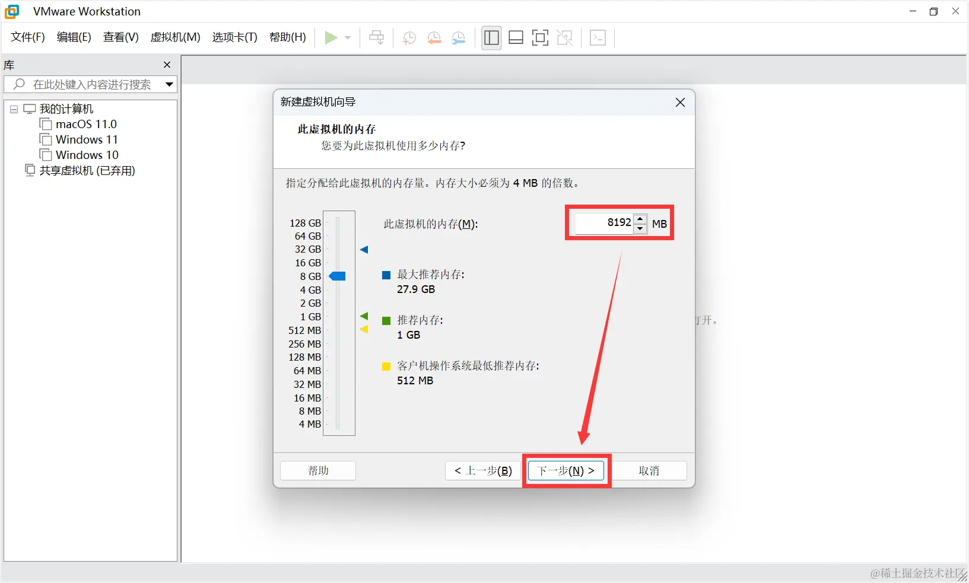Click the 4 MB slider scale label

pos(310,424)
